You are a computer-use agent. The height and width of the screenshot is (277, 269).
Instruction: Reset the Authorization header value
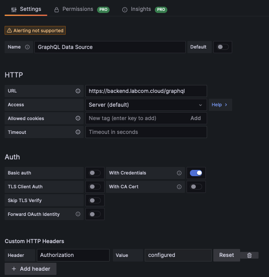pos(227,255)
